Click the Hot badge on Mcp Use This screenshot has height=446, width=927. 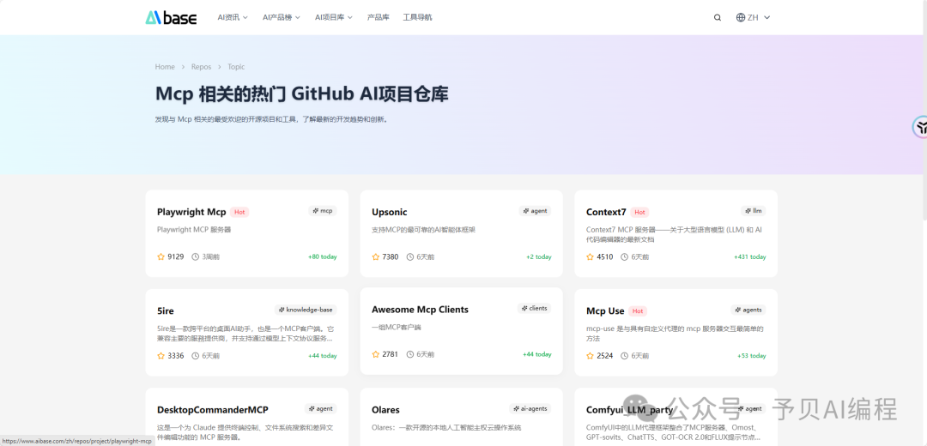tap(637, 310)
